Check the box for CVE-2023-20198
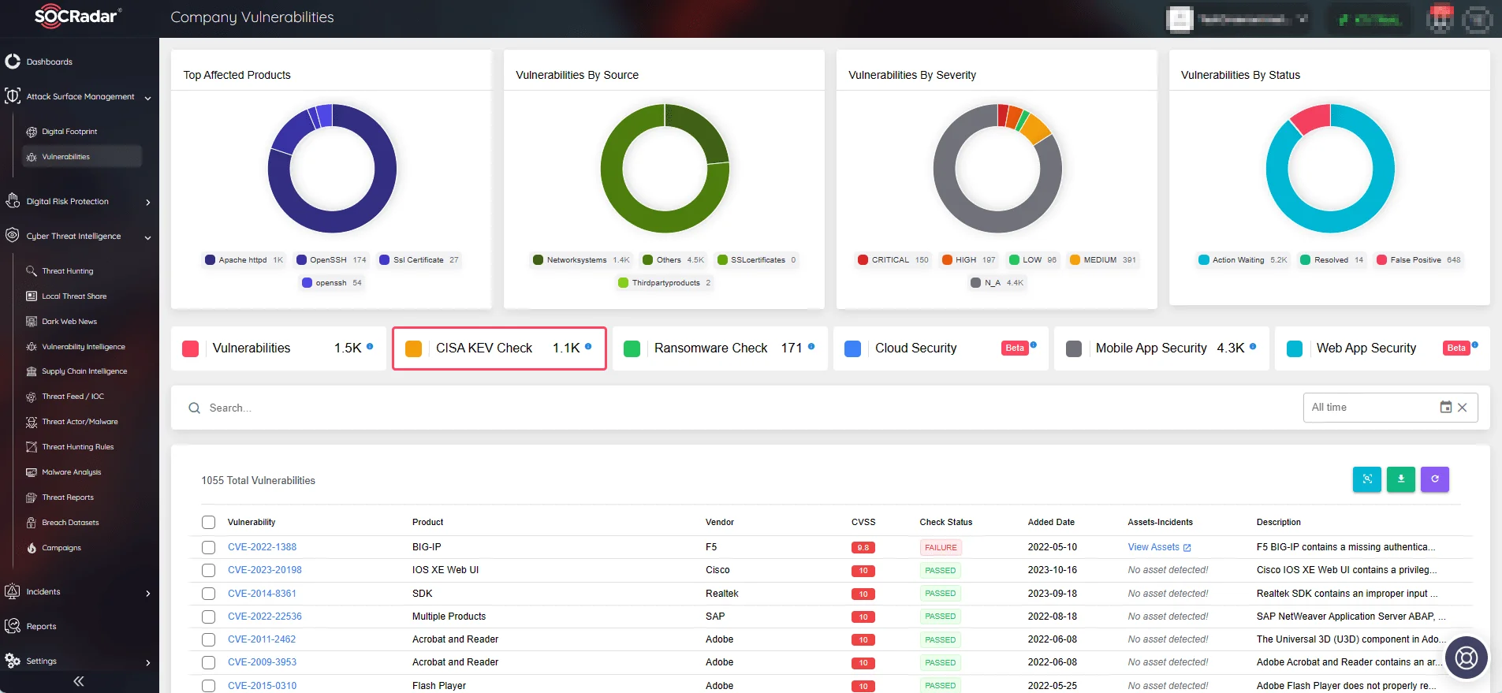1502x693 pixels. (208, 570)
